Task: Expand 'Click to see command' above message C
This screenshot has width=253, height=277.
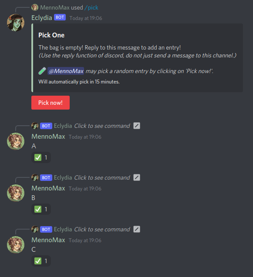Action: 102,230
